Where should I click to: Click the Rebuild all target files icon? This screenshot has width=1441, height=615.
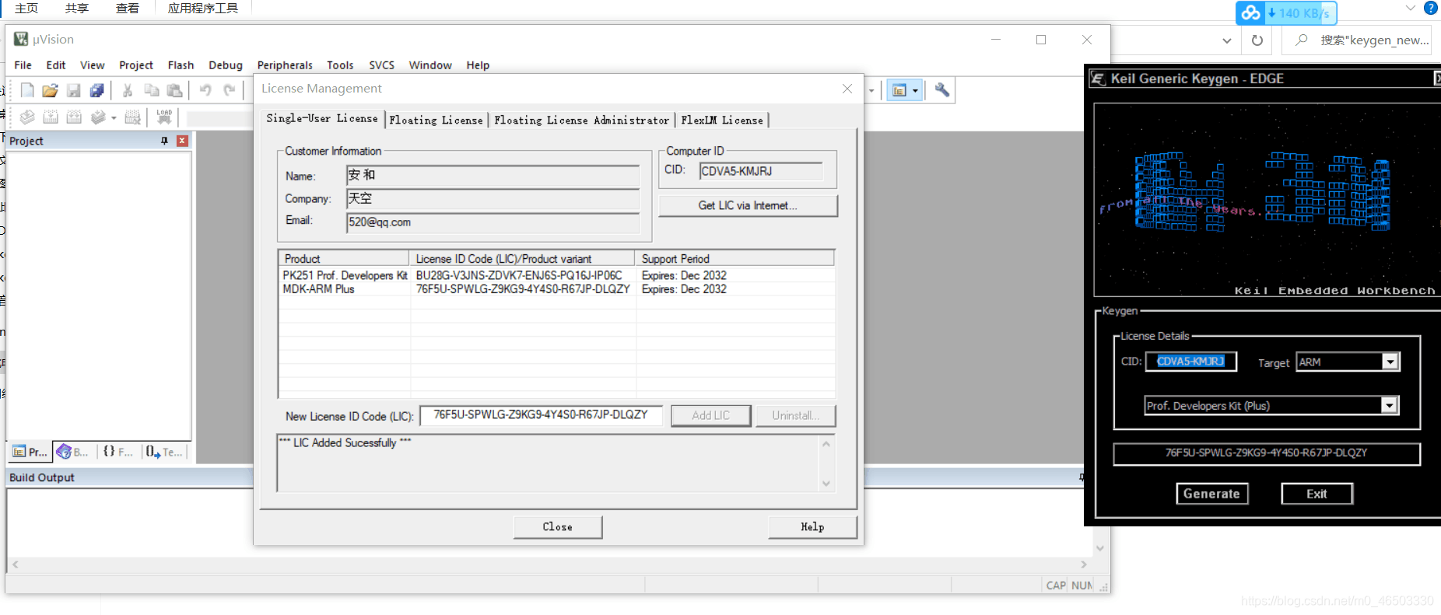point(74,117)
